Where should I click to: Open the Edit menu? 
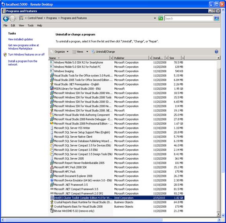[x=13, y=26]
